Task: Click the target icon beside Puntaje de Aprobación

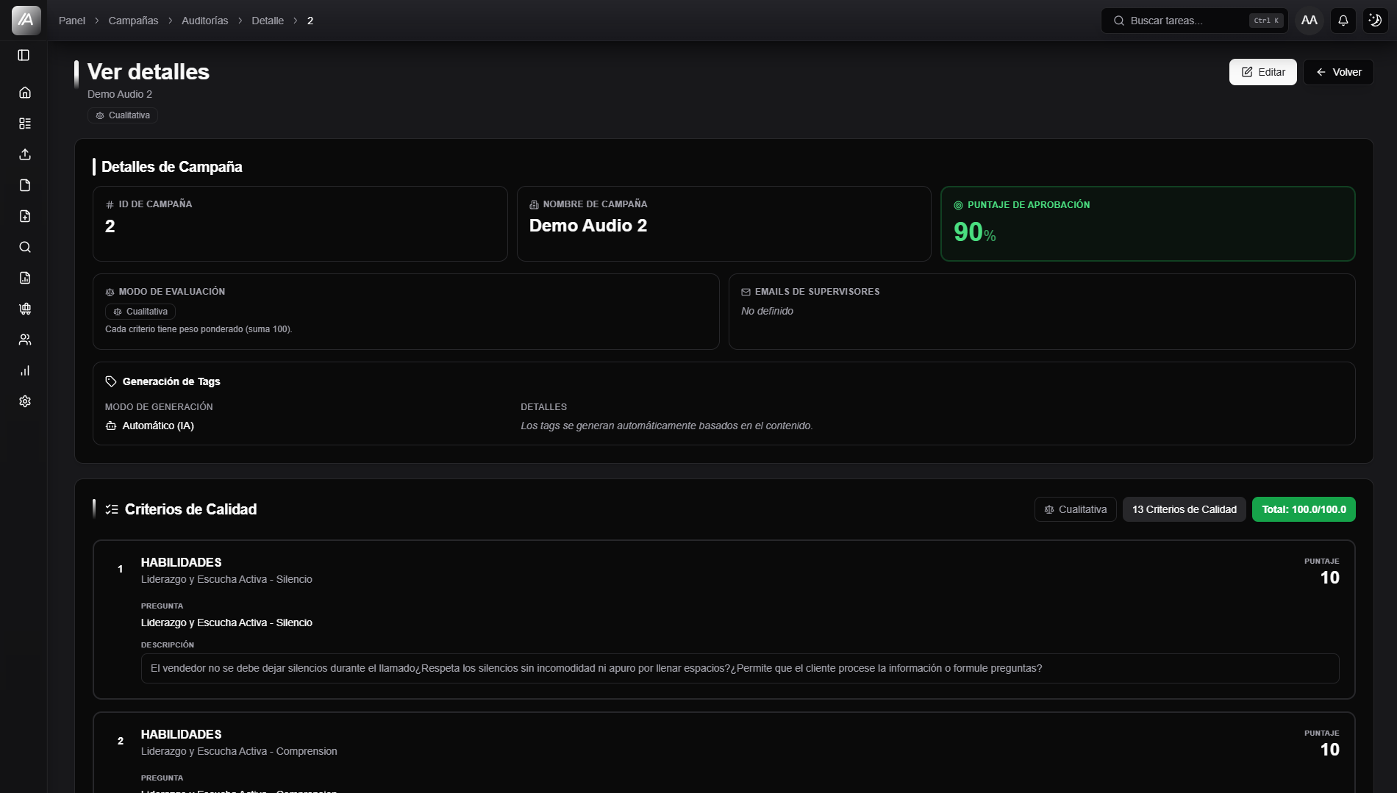Action: 958,205
